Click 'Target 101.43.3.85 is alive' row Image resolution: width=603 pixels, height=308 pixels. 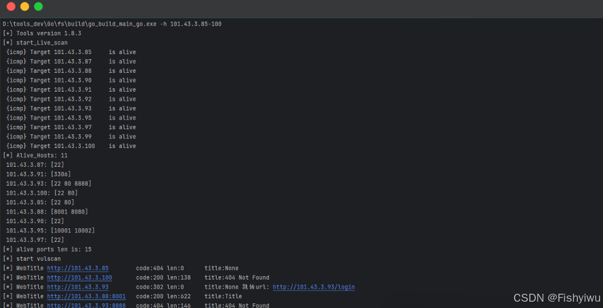tap(71, 52)
